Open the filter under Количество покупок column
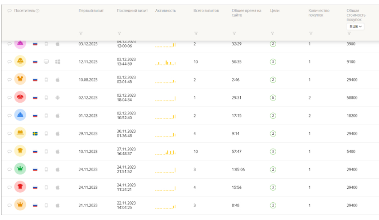 (311, 33)
